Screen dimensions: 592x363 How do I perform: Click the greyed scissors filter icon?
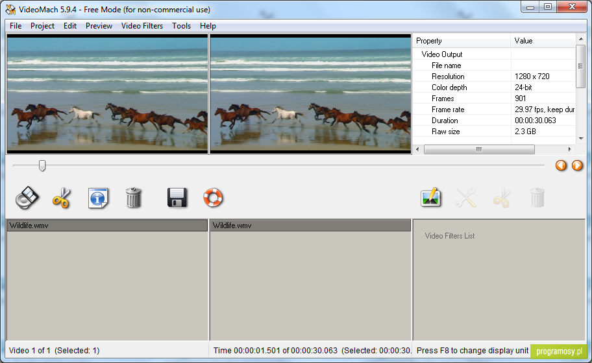pos(501,198)
